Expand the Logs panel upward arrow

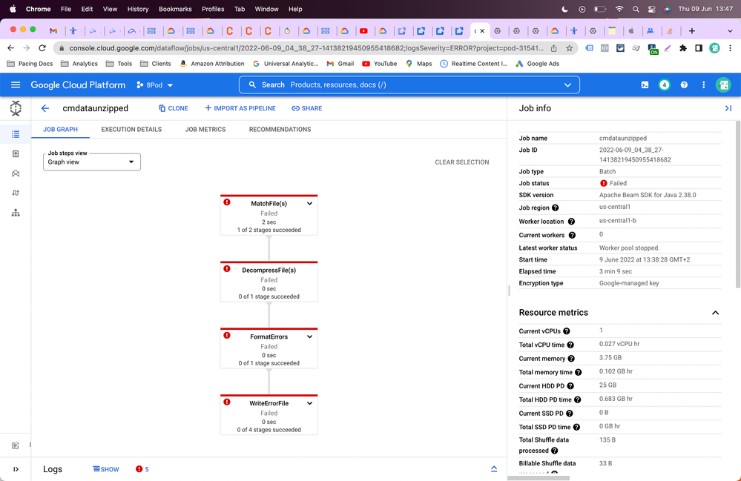pos(494,468)
